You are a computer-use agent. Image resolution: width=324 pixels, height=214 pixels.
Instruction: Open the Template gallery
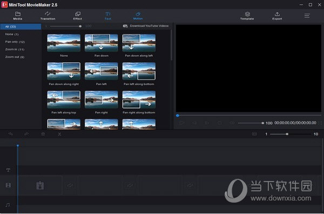[247, 16]
